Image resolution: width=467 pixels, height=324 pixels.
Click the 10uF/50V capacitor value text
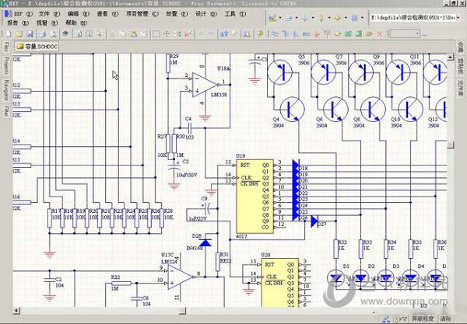187,175
